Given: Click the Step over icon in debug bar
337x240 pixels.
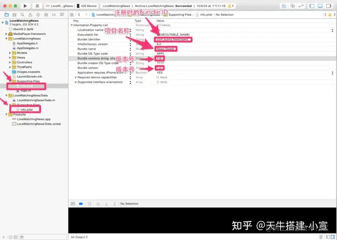Looking at the screenshot, I should pos(98,204).
